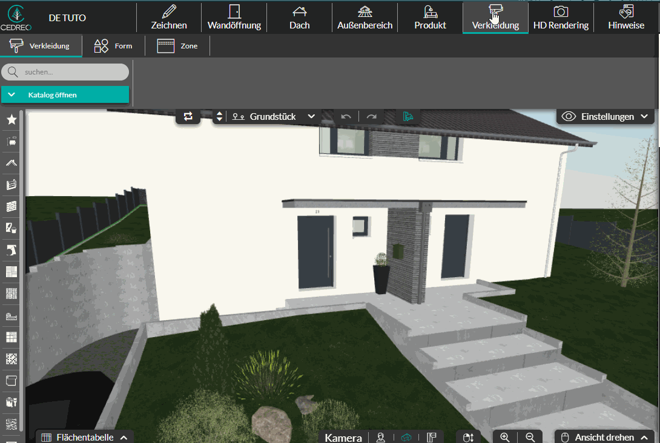Open the Zeichnen drawing tab
The width and height of the screenshot is (660, 443).
(x=169, y=18)
